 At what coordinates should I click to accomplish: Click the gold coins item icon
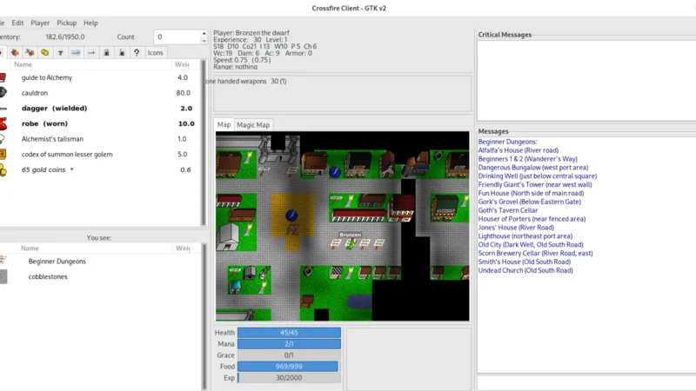pos(3,169)
